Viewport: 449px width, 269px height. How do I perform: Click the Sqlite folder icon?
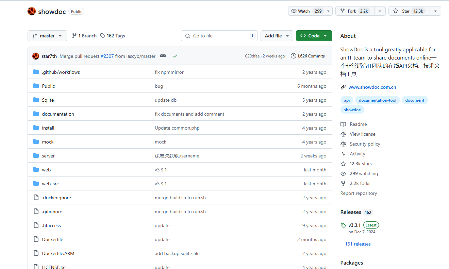[x=36, y=100]
